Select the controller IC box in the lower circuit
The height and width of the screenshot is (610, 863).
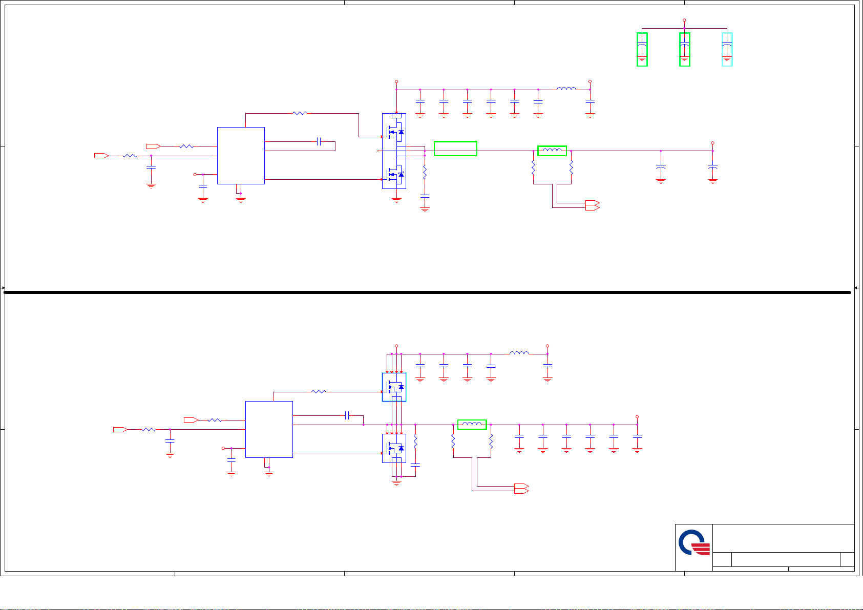269,429
